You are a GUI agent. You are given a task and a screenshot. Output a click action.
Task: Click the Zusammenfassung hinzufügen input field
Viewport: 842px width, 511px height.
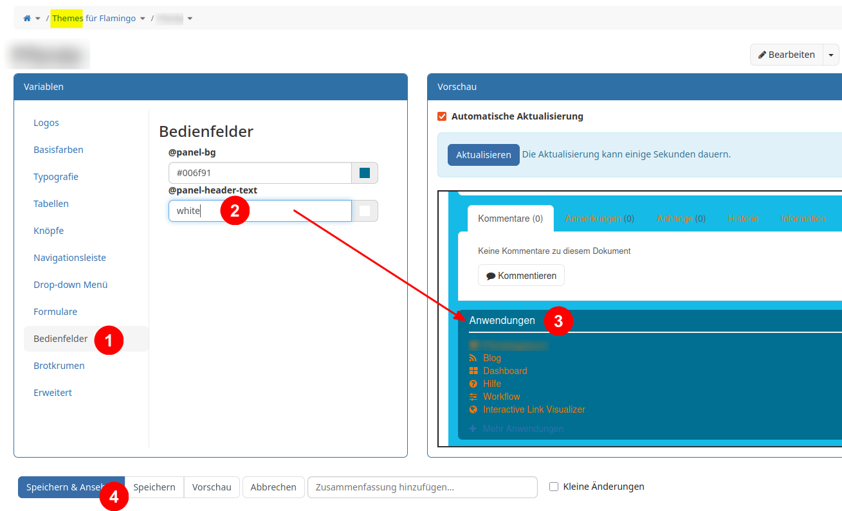[422, 487]
